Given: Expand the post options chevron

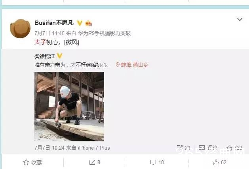Looking at the screenshot, I should pyautogui.click(x=239, y=19).
